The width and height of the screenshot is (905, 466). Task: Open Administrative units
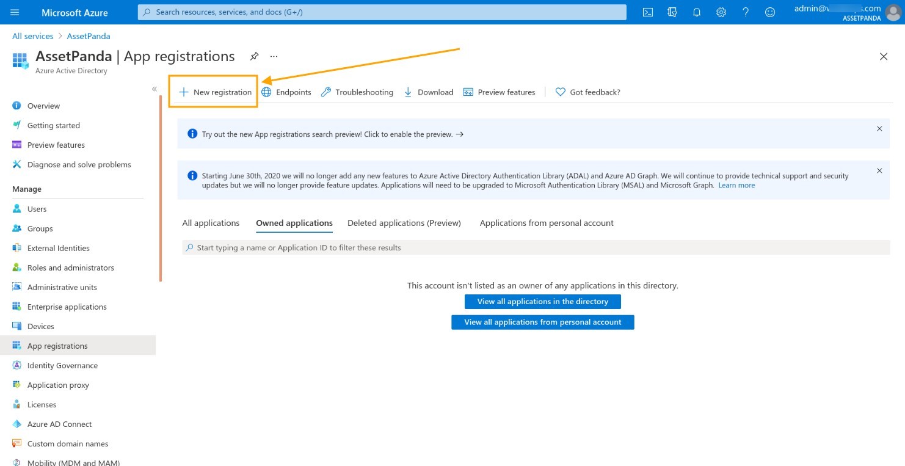tap(62, 287)
